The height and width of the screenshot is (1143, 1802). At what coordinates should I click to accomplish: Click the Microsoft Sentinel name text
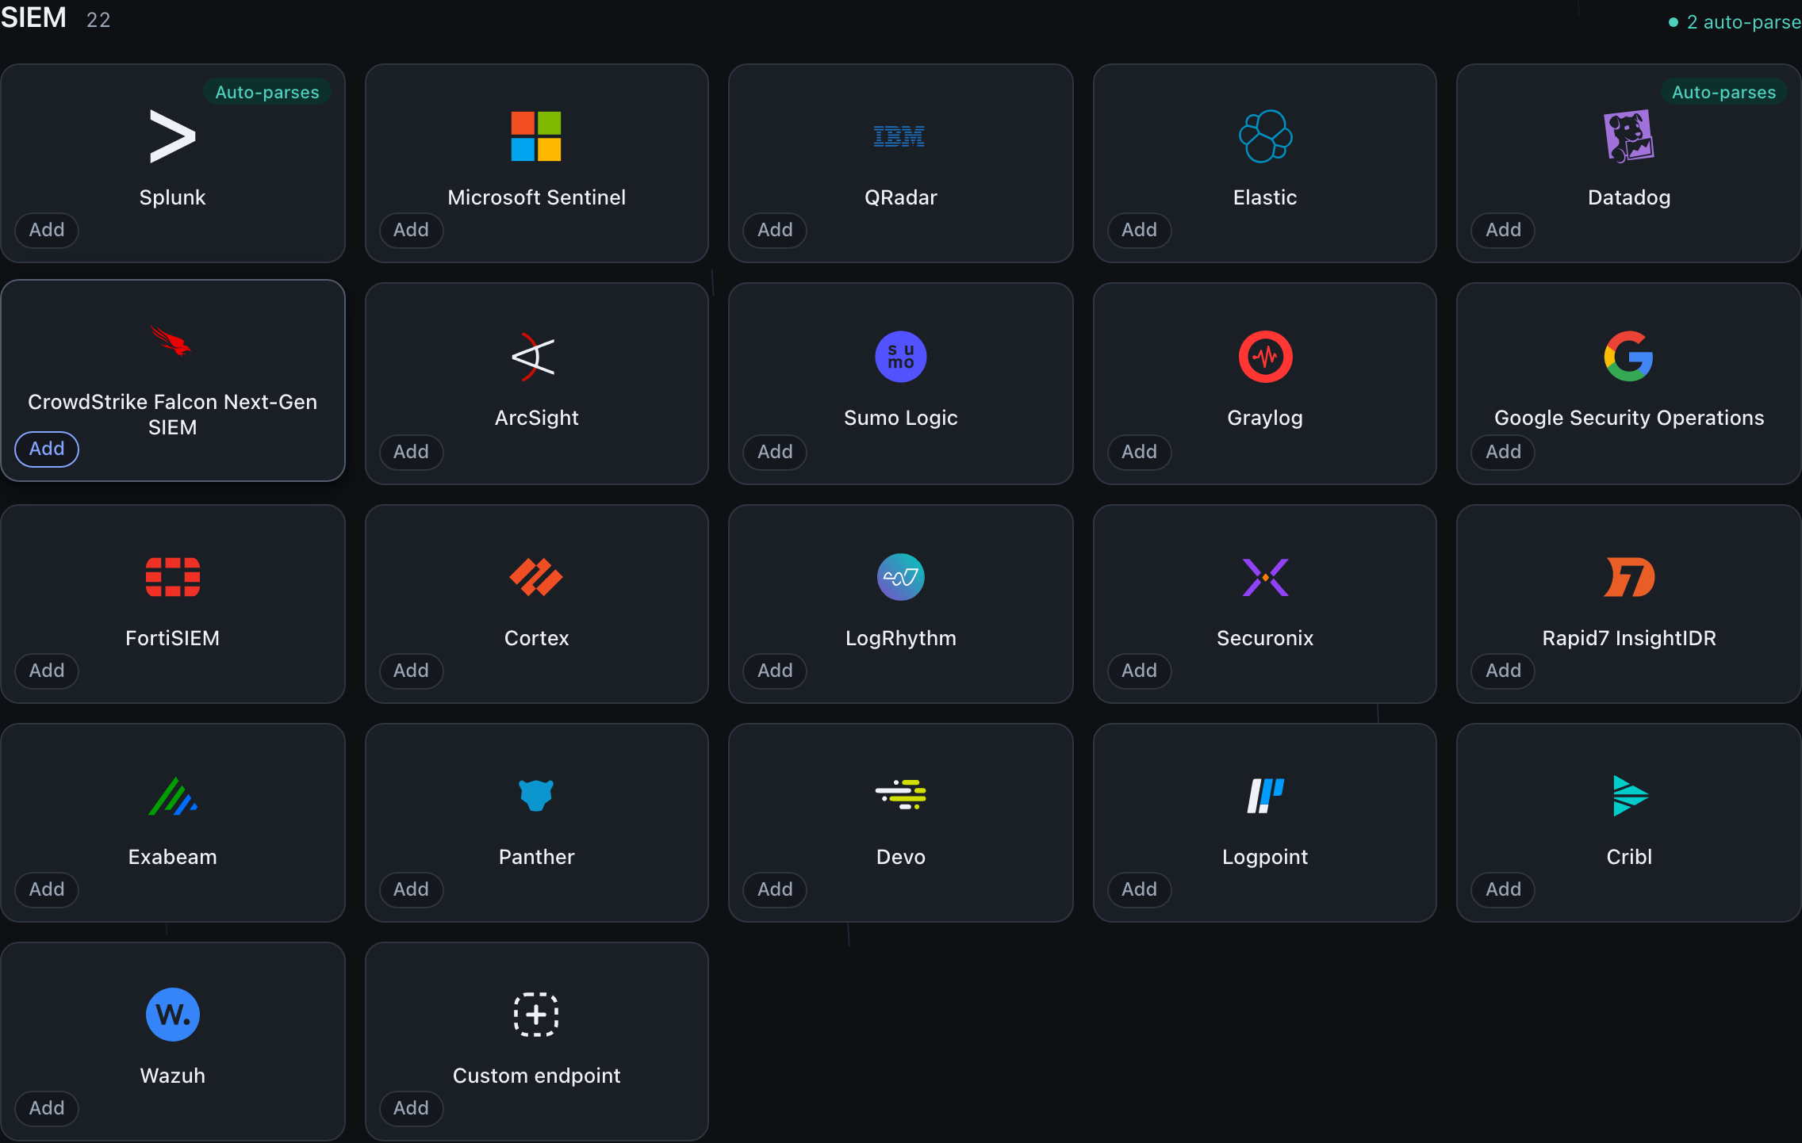pyautogui.click(x=536, y=197)
